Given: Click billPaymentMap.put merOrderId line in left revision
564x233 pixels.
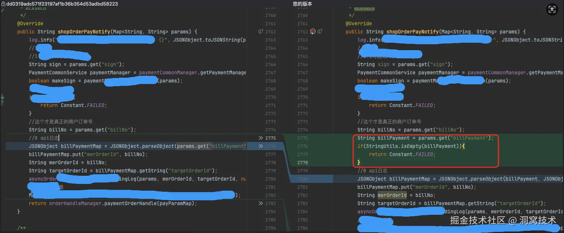Looking at the screenshot, I should [88, 154].
